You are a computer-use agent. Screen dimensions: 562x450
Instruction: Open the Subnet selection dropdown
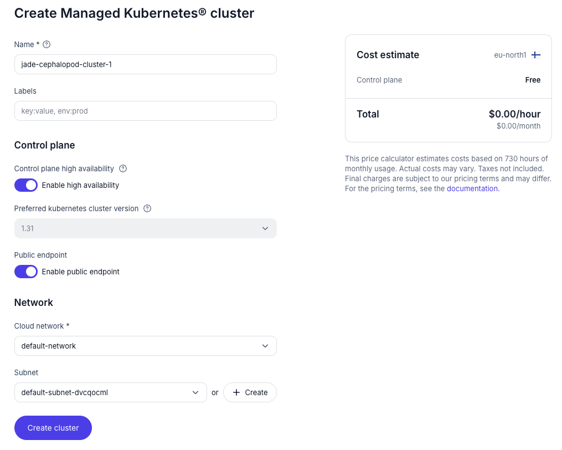[x=110, y=392]
